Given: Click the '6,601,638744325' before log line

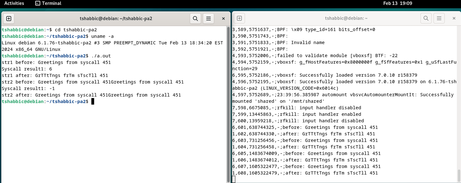Looking at the screenshot, I should tap(305, 127).
